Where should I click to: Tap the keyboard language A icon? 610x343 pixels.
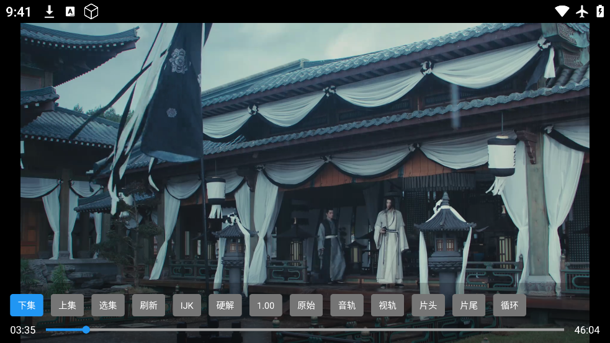(x=70, y=12)
